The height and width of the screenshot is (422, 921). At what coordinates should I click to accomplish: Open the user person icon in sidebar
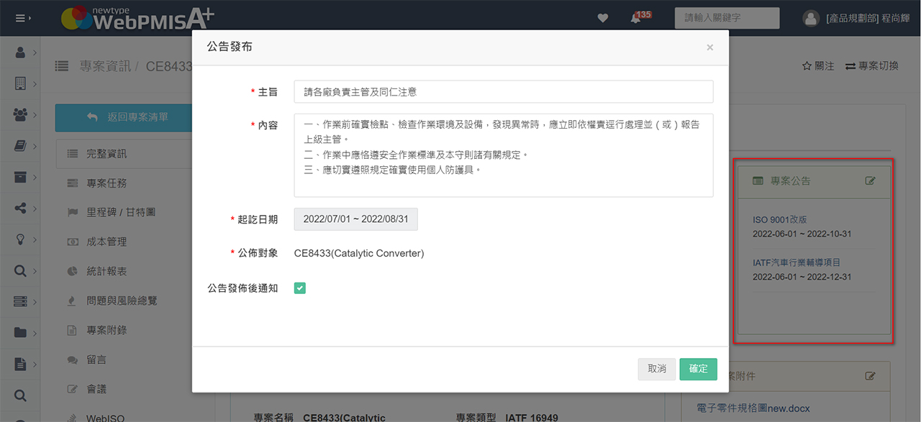click(x=20, y=53)
